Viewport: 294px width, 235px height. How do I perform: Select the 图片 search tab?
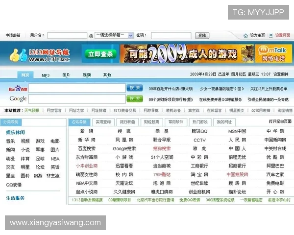point(66,75)
